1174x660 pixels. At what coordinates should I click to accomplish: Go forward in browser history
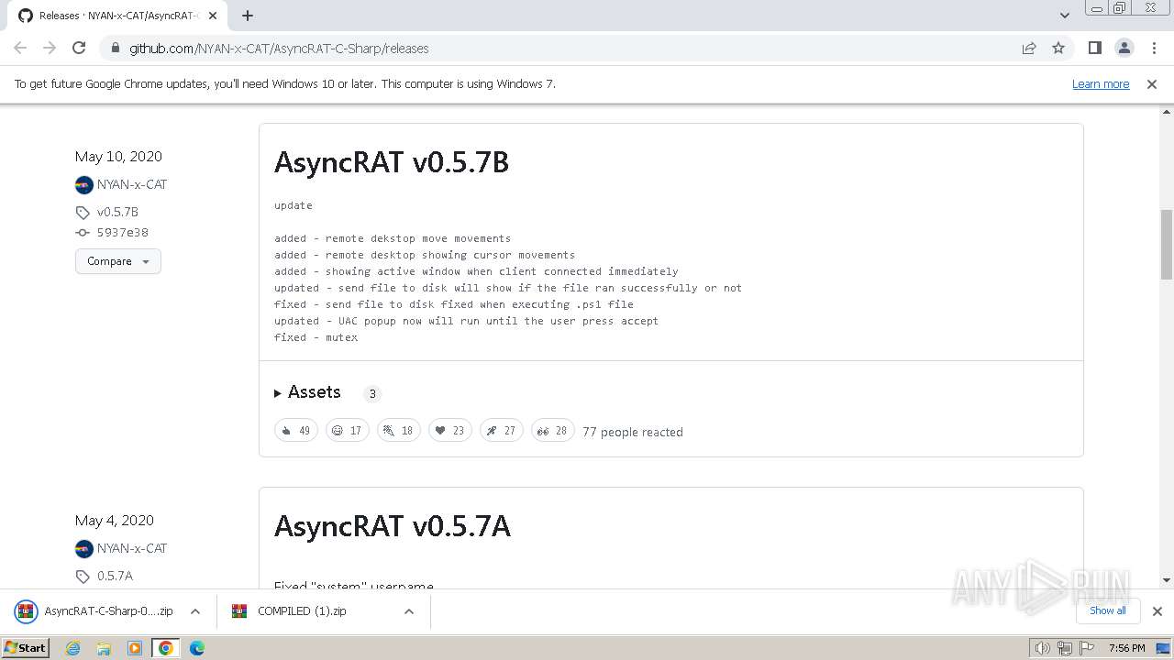[50, 48]
